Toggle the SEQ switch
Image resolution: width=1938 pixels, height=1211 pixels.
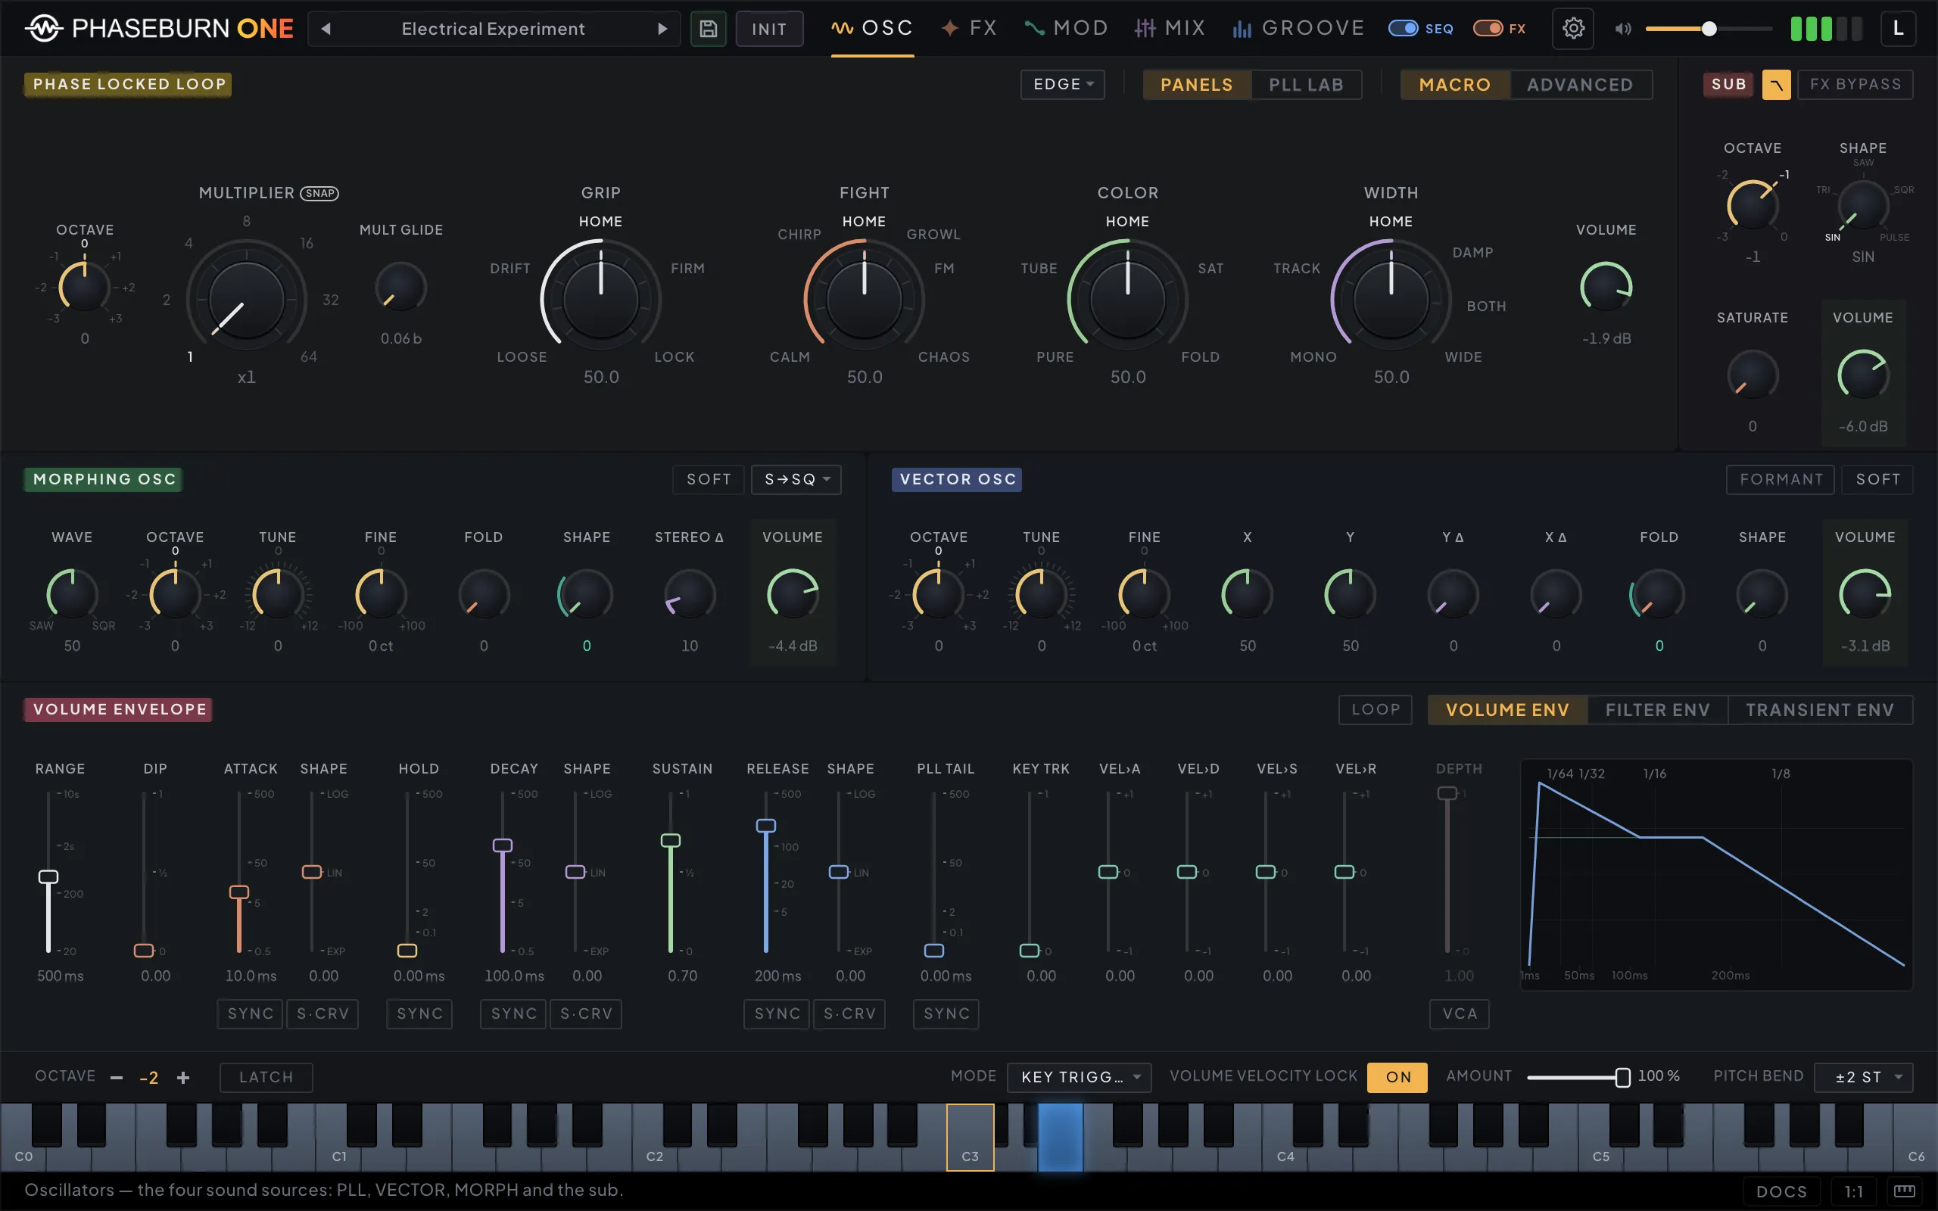pos(1403,29)
